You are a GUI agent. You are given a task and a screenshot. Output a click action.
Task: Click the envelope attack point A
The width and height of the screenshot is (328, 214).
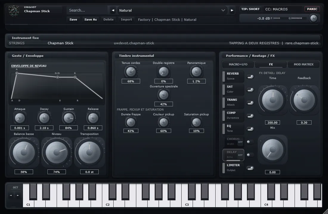click(x=17, y=73)
